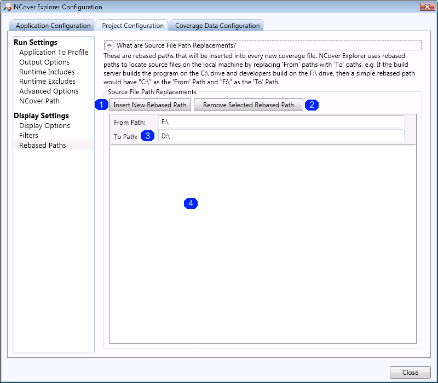Viewport: 438px width, 383px height.
Task: Click Remove Selected Rebased Path button
Action: [x=249, y=105]
